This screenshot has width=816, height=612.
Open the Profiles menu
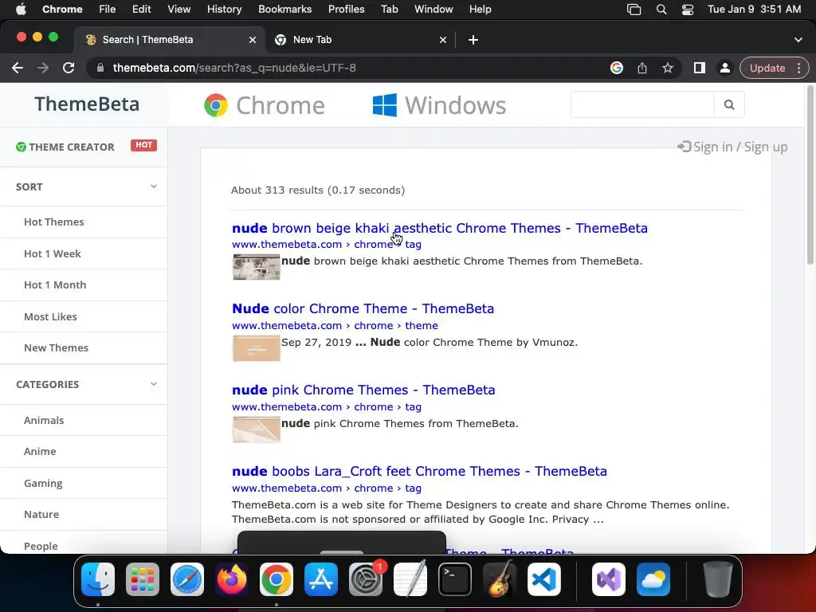(346, 10)
